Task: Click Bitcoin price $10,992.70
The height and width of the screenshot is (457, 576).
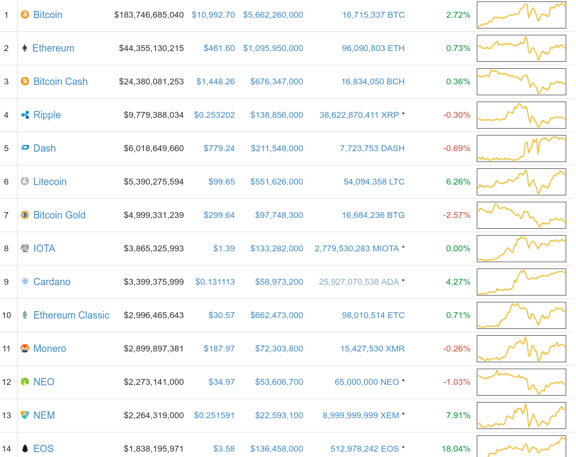Action: 213,15
